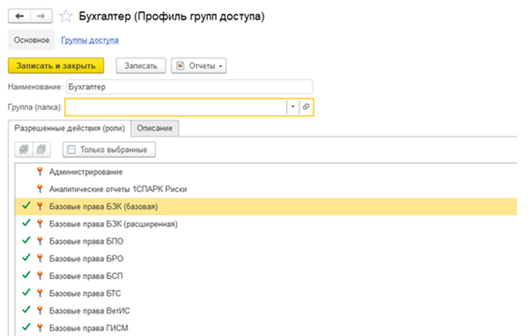Open the Отчеты dropdown menu
Viewport: 532px width, 336px height.
[x=199, y=65]
